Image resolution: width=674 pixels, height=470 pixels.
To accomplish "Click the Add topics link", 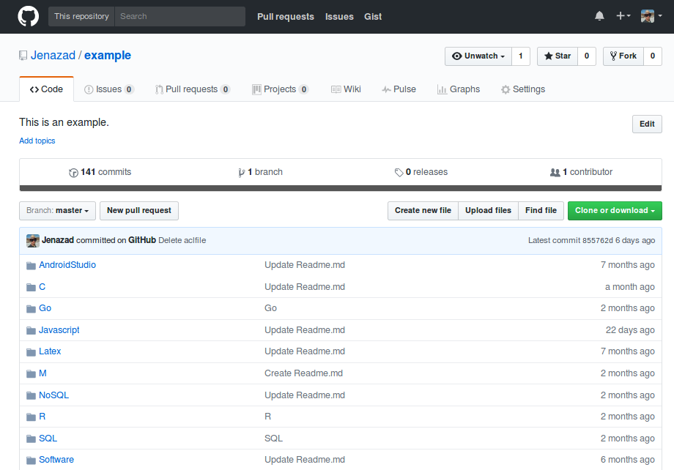I will [37, 141].
